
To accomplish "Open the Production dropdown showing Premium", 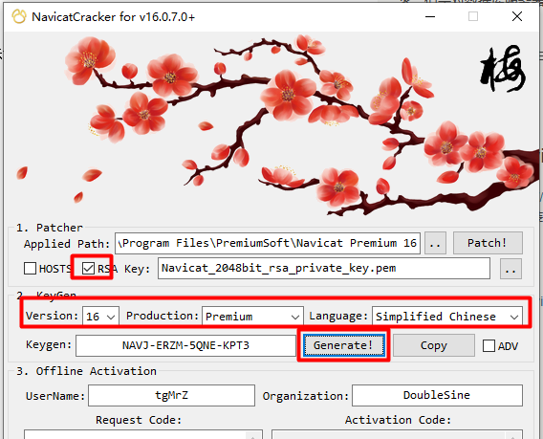I will tap(252, 317).
